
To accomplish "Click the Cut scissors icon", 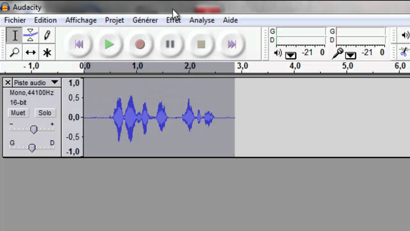I will pos(404,51).
